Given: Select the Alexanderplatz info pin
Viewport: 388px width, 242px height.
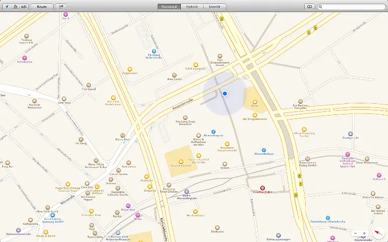Looking at the screenshot, I should (x=213, y=132).
